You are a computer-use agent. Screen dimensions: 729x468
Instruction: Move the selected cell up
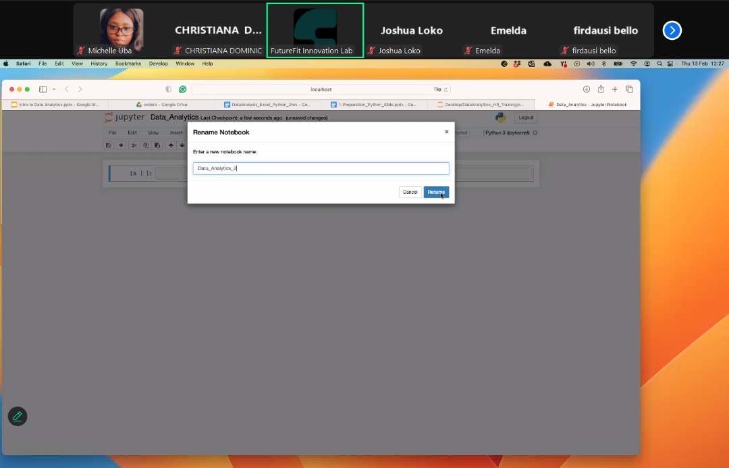[171, 146]
